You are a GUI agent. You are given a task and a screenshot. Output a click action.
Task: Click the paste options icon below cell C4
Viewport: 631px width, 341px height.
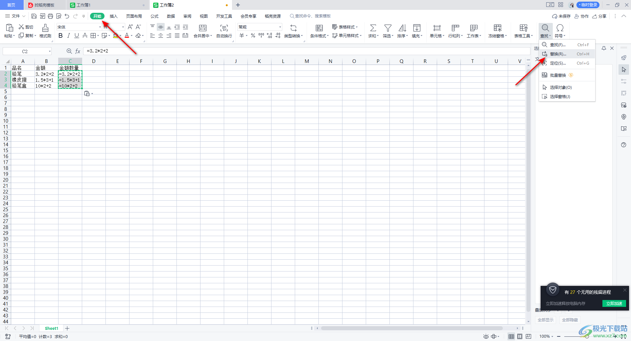point(87,94)
